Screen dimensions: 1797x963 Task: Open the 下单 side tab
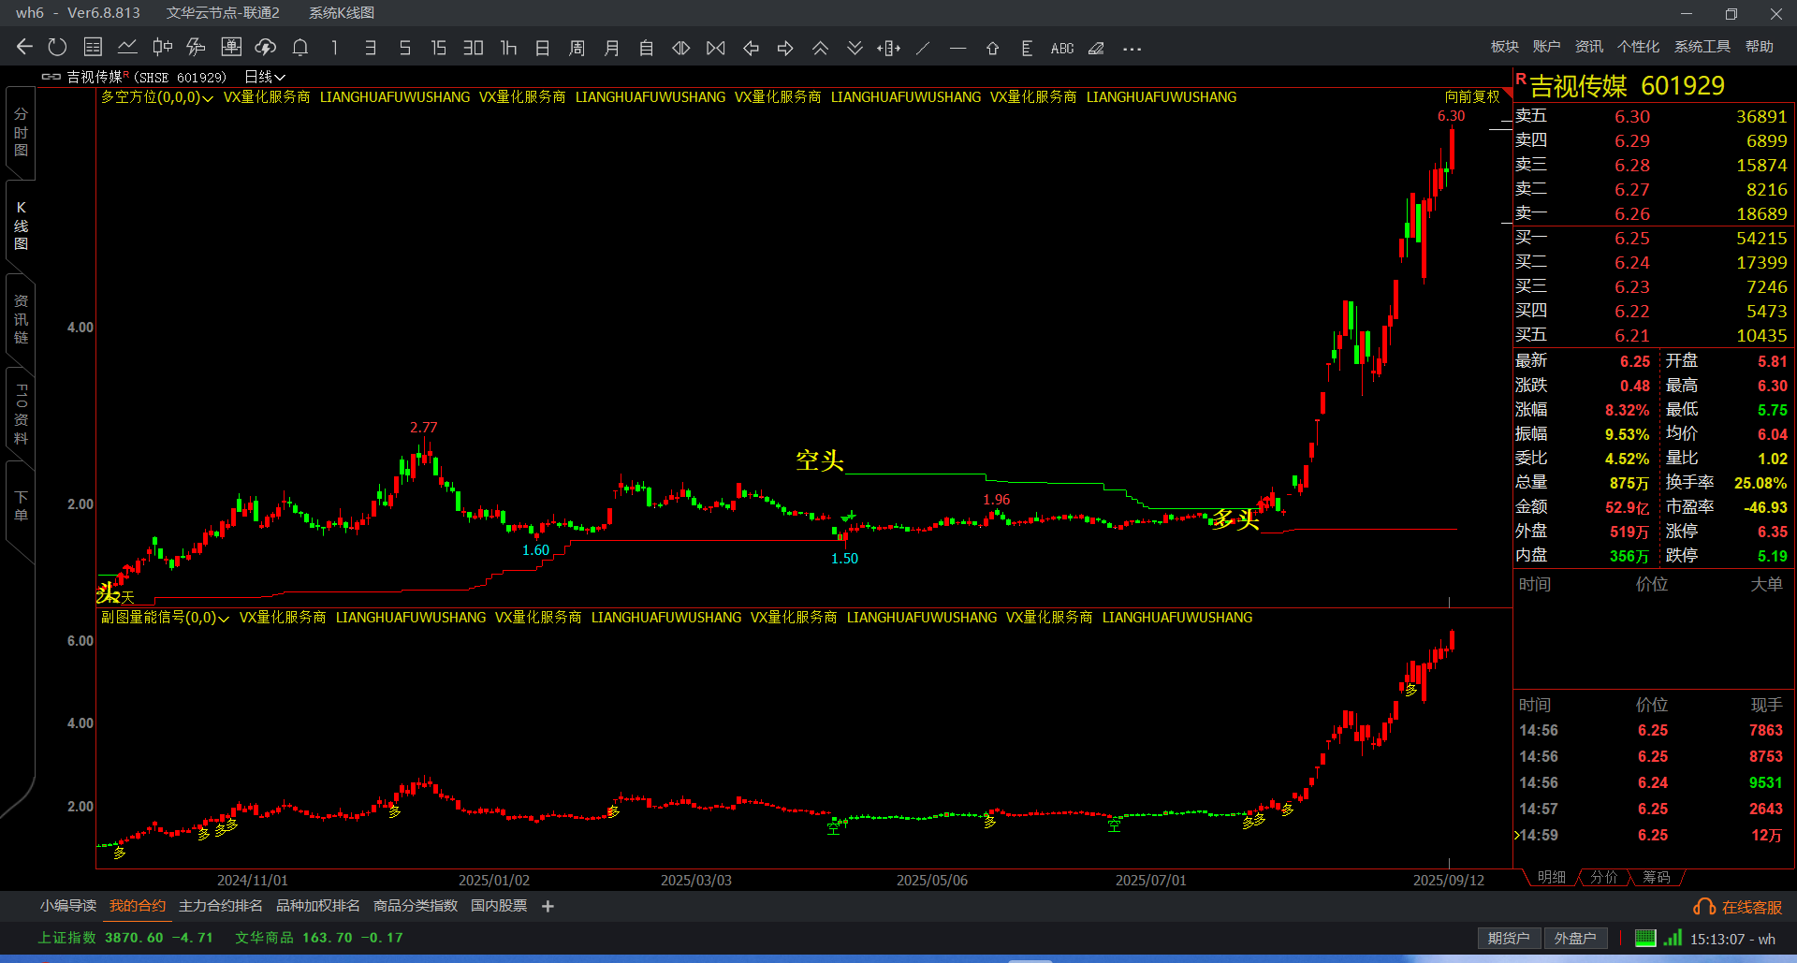click(x=21, y=505)
